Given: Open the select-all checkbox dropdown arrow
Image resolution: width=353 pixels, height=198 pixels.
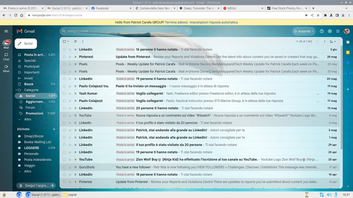Looking at the screenshot, I should [68, 41].
